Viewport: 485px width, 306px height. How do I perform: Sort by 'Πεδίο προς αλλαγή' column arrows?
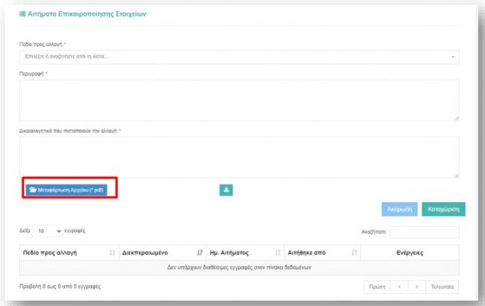[x=112, y=253]
